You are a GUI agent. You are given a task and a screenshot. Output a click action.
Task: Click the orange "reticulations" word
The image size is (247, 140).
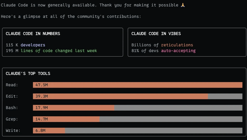click(177, 45)
